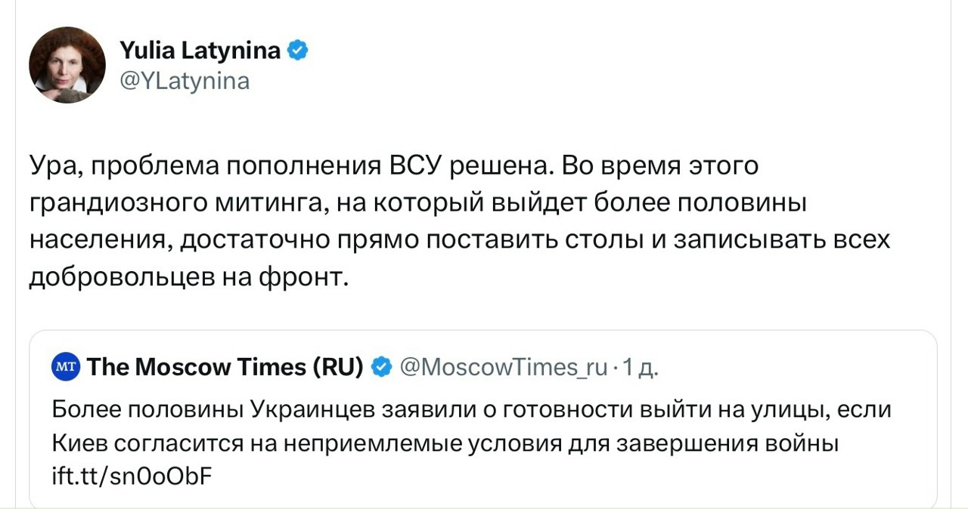Viewport: 968px width, 509px height.
Task: Click the verified badge beside Yulia Latynina
Action: [299, 51]
